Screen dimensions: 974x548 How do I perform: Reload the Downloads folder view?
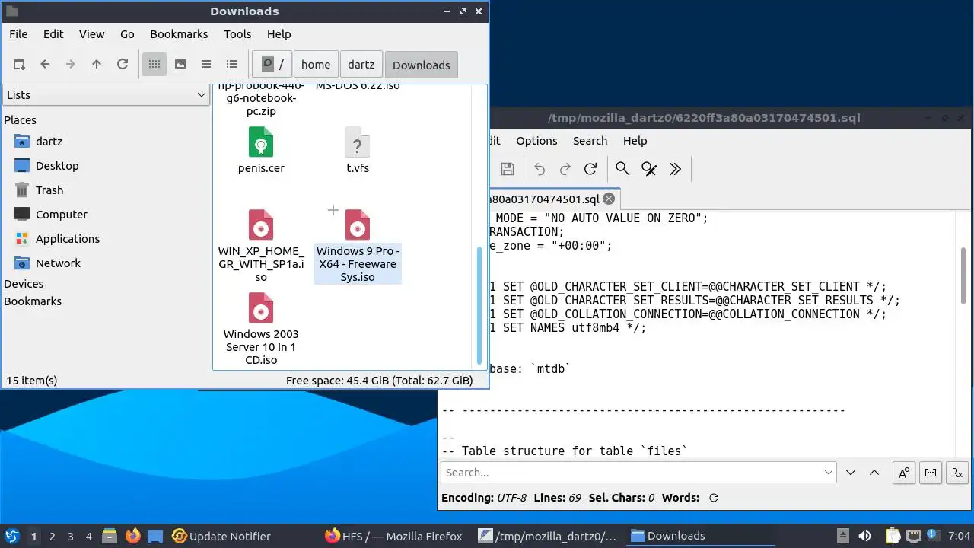point(123,65)
